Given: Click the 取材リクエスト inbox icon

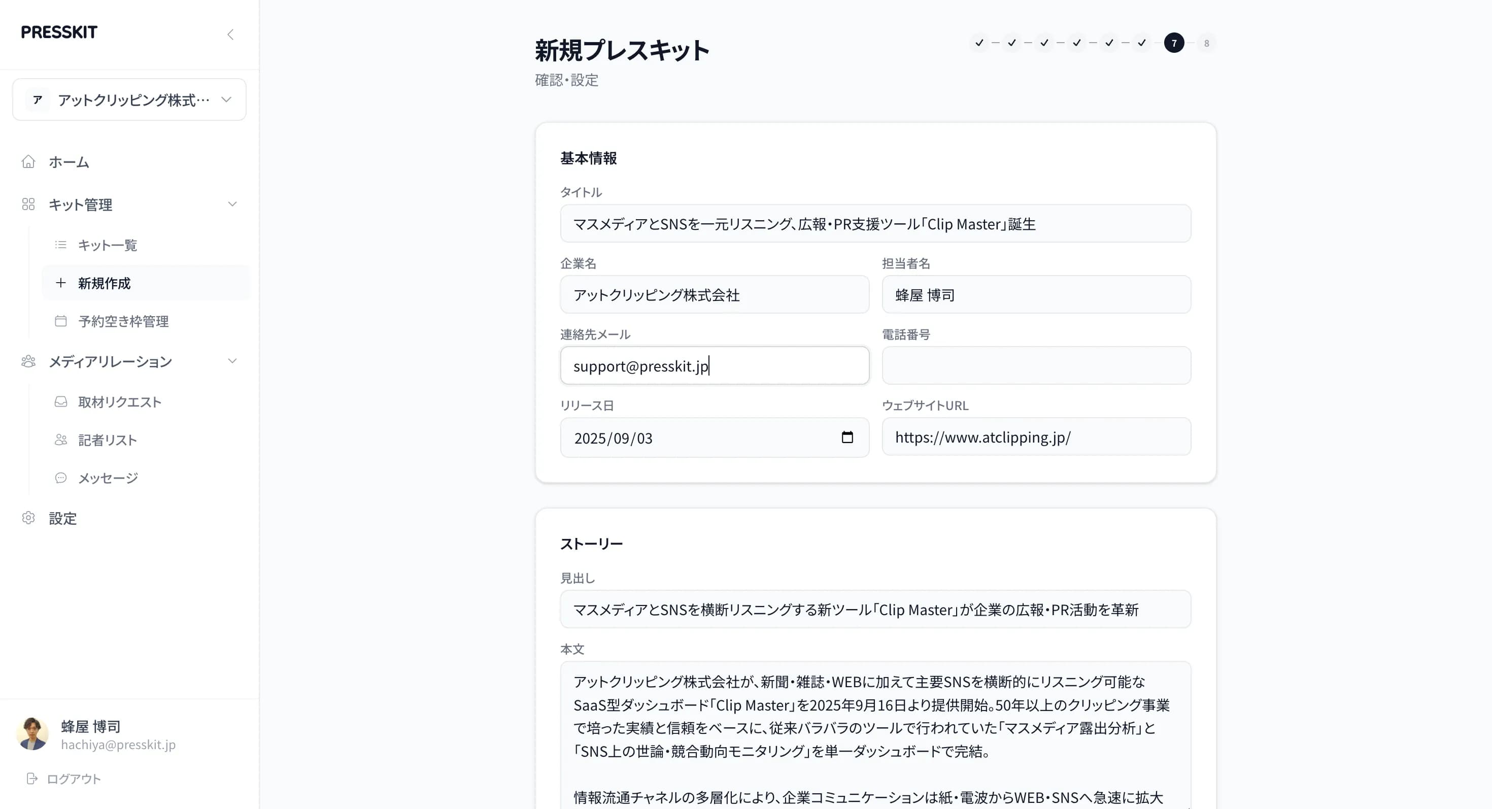Looking at the screenshot, I should coord(61,402).
